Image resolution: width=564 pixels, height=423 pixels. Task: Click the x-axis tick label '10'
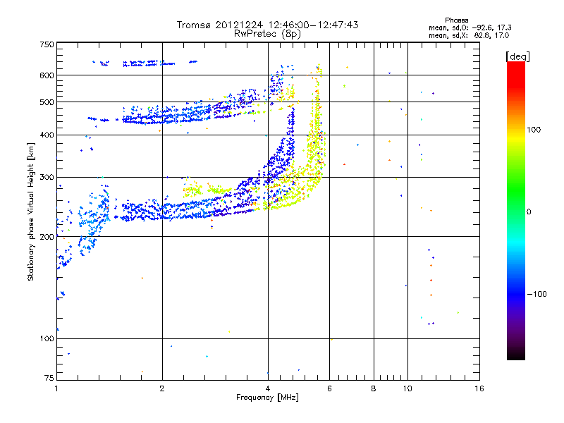(407, 388)
